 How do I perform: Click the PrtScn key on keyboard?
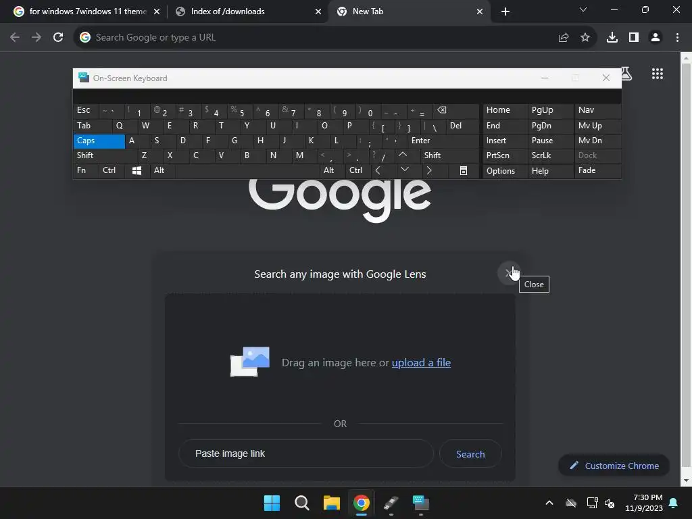505,155
